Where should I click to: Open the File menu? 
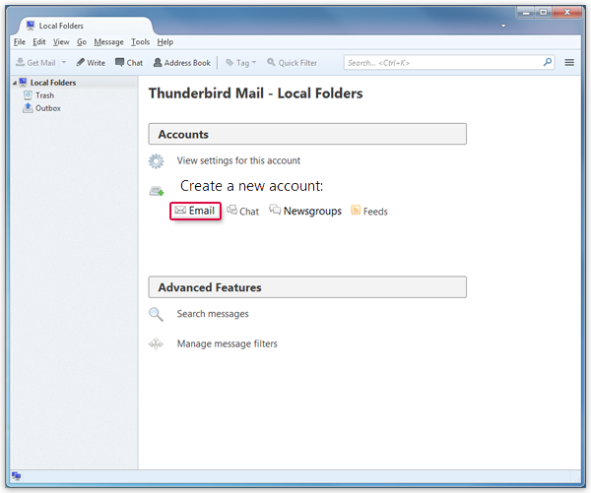20,42
